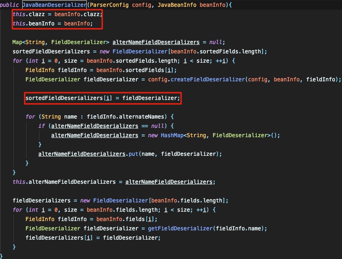Select the this.clazz assignment line
Screen dimensions: 342x259
[x=57, y=15]
